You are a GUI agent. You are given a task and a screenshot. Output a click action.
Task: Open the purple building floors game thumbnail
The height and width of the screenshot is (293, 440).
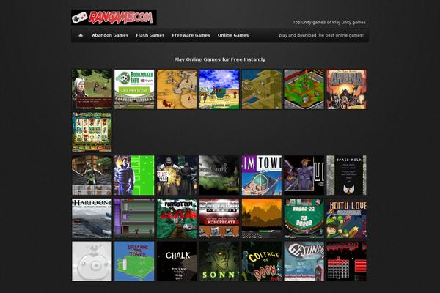134,218
